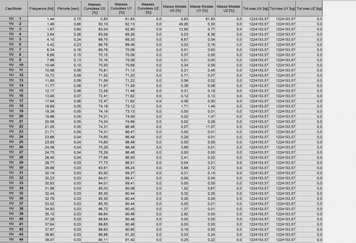Screen dimensions: 356x243
Task: Click frequency cell 1,46 in mode 2
Action: click(41, 24)
